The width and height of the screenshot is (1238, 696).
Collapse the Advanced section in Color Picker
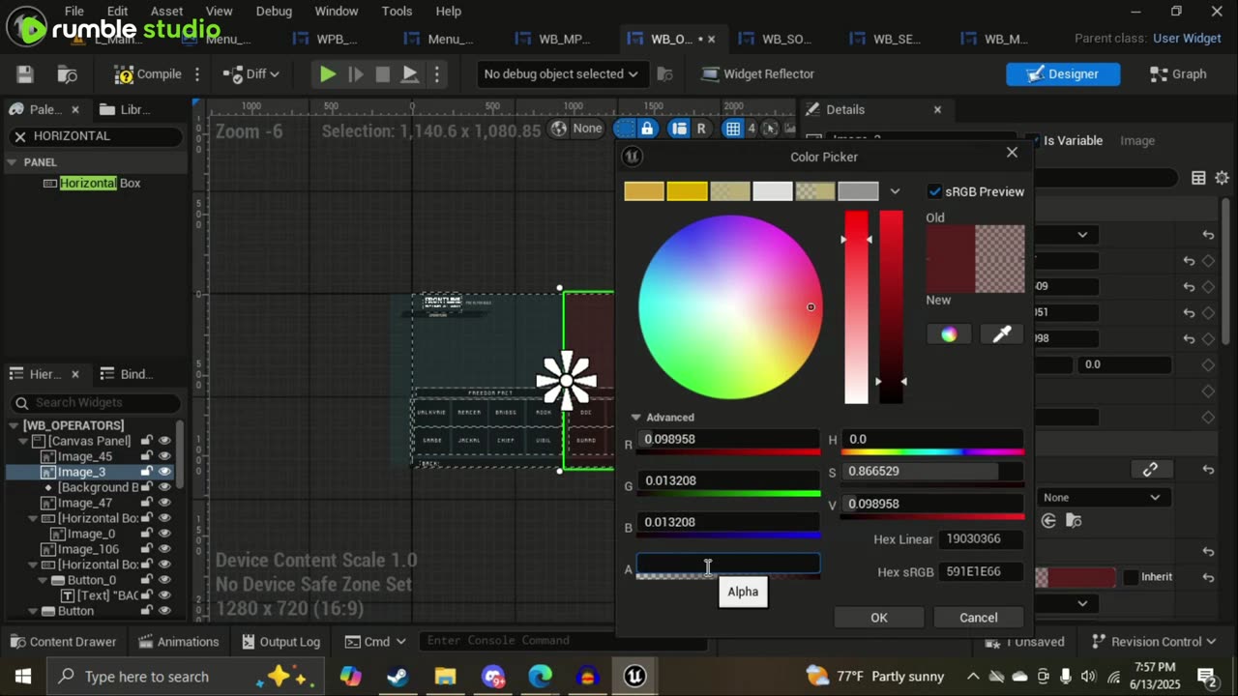coord(636,418)
